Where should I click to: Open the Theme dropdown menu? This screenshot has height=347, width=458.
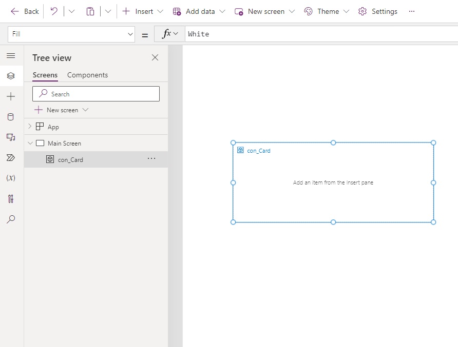tap(327, 11)
